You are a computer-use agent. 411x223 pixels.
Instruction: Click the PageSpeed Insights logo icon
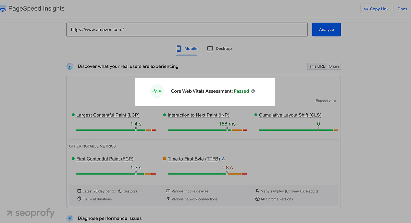pyautogui.click(x=3, y=9)
